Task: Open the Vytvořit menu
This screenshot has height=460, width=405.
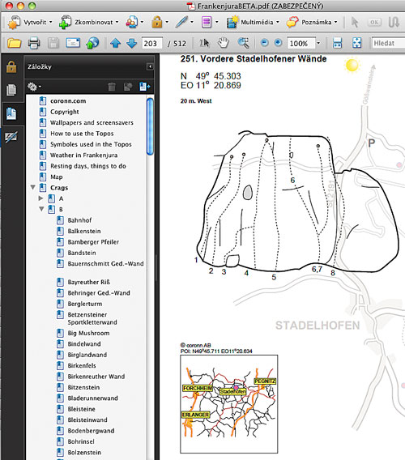Action: point(30,23)
